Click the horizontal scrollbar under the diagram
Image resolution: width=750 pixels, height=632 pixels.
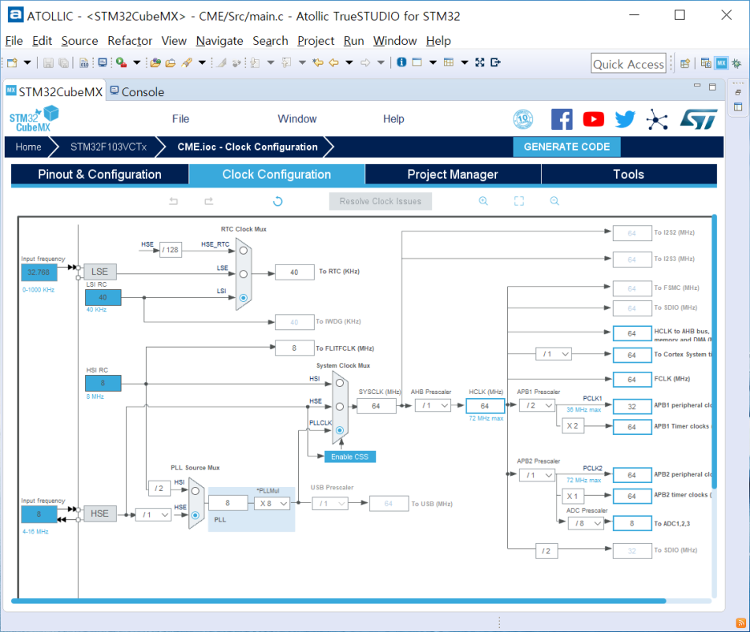tap(339, 601)
